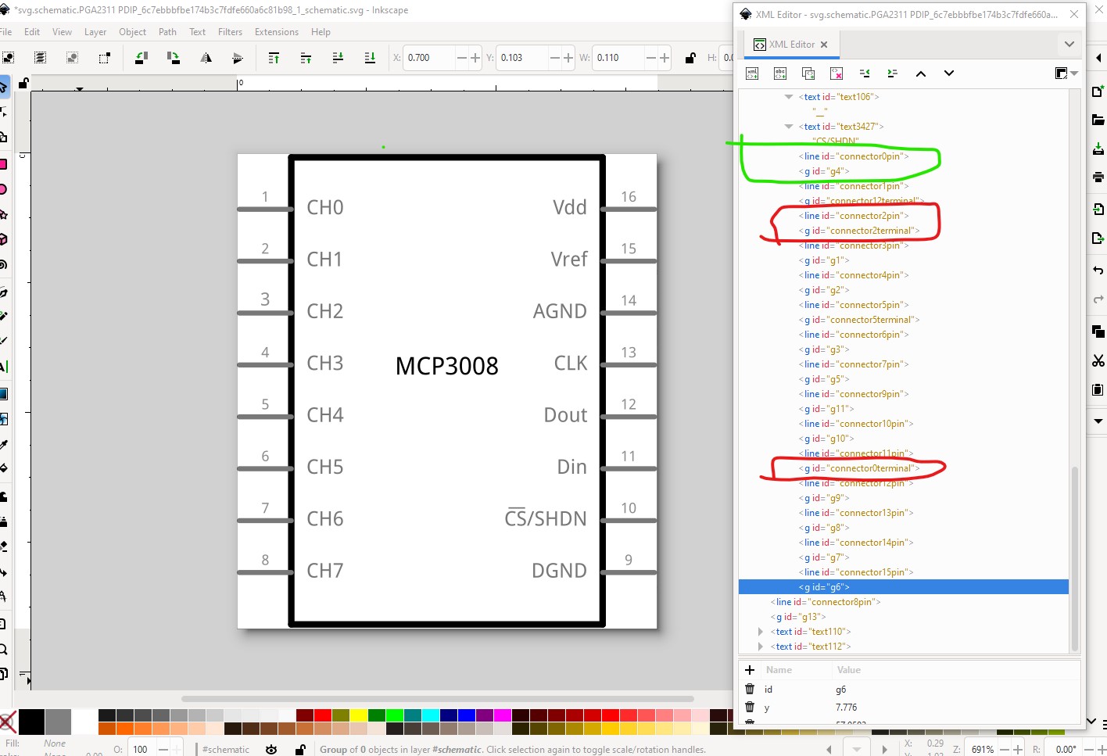This screenshot has width=1107, height=756.
Task: Open the XML Editor layout dropdown arrow
Action: (x=1074, y=73)
